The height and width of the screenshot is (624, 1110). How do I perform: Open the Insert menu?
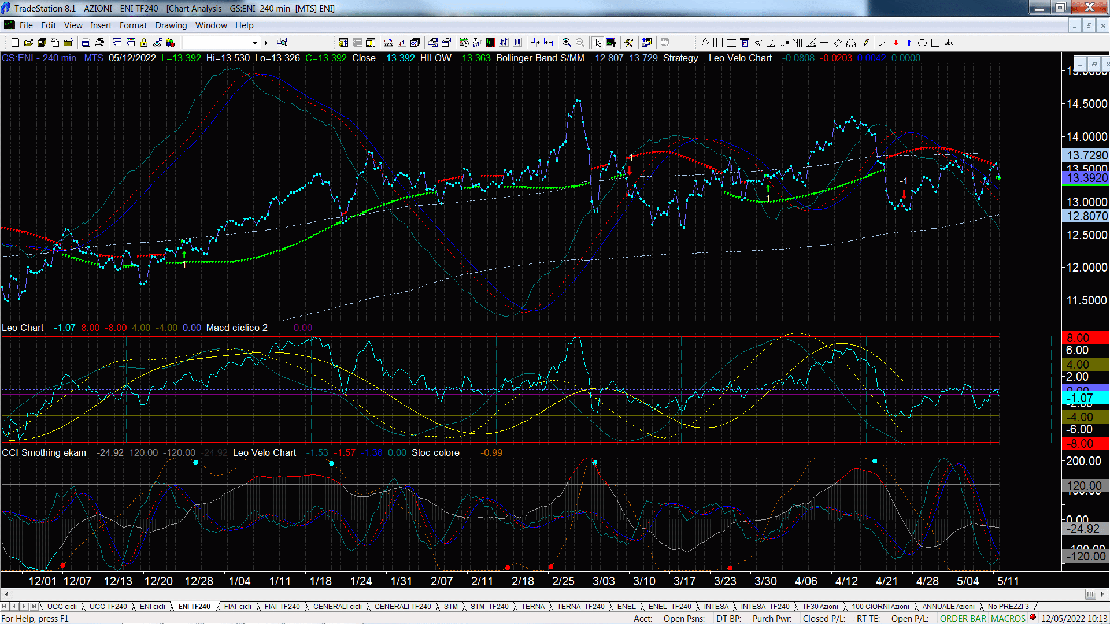pyautogui.click(x=101, y=25)
